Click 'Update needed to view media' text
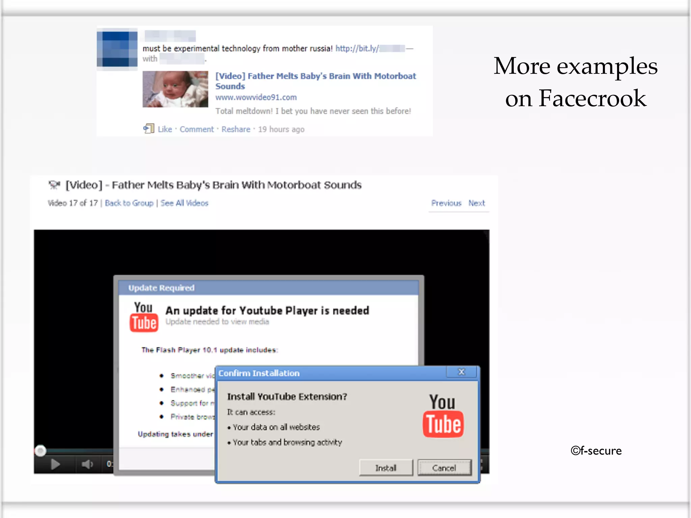The image size is (691, 518). click(x=217, y=322)
